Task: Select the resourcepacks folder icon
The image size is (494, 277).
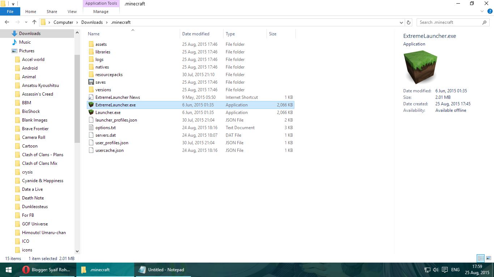Action: click(91, 75)
